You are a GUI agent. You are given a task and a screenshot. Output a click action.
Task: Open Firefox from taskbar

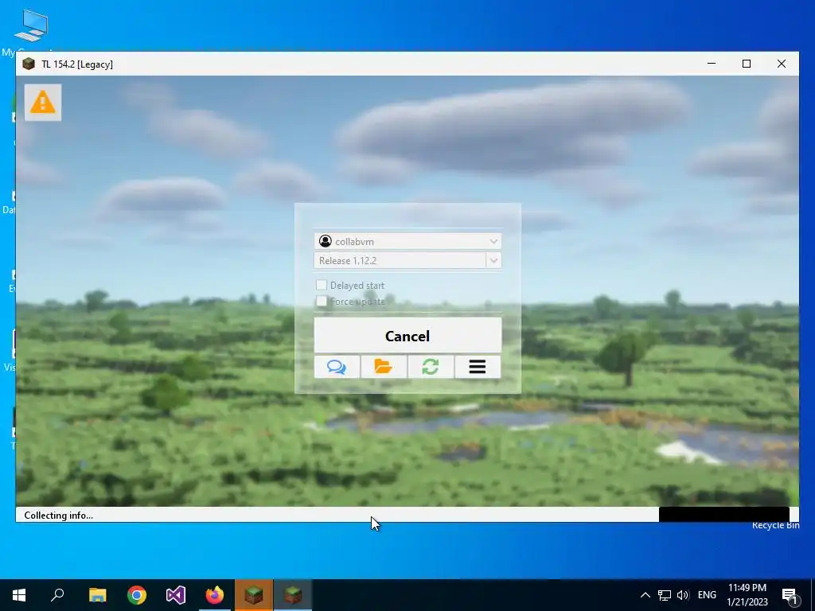[215, 595]
